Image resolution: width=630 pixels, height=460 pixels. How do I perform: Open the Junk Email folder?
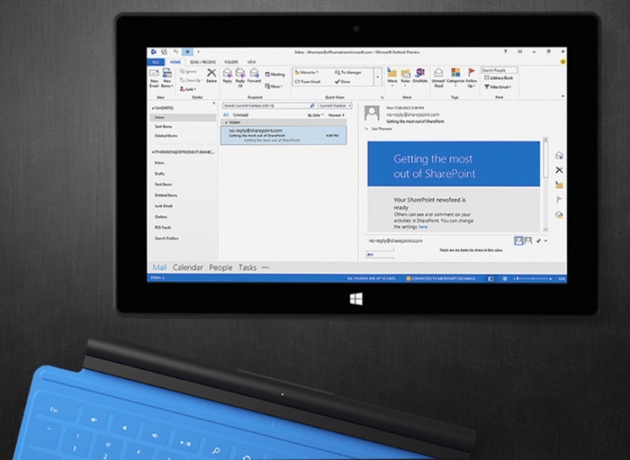pyautogui.click(x=164, y=206)
